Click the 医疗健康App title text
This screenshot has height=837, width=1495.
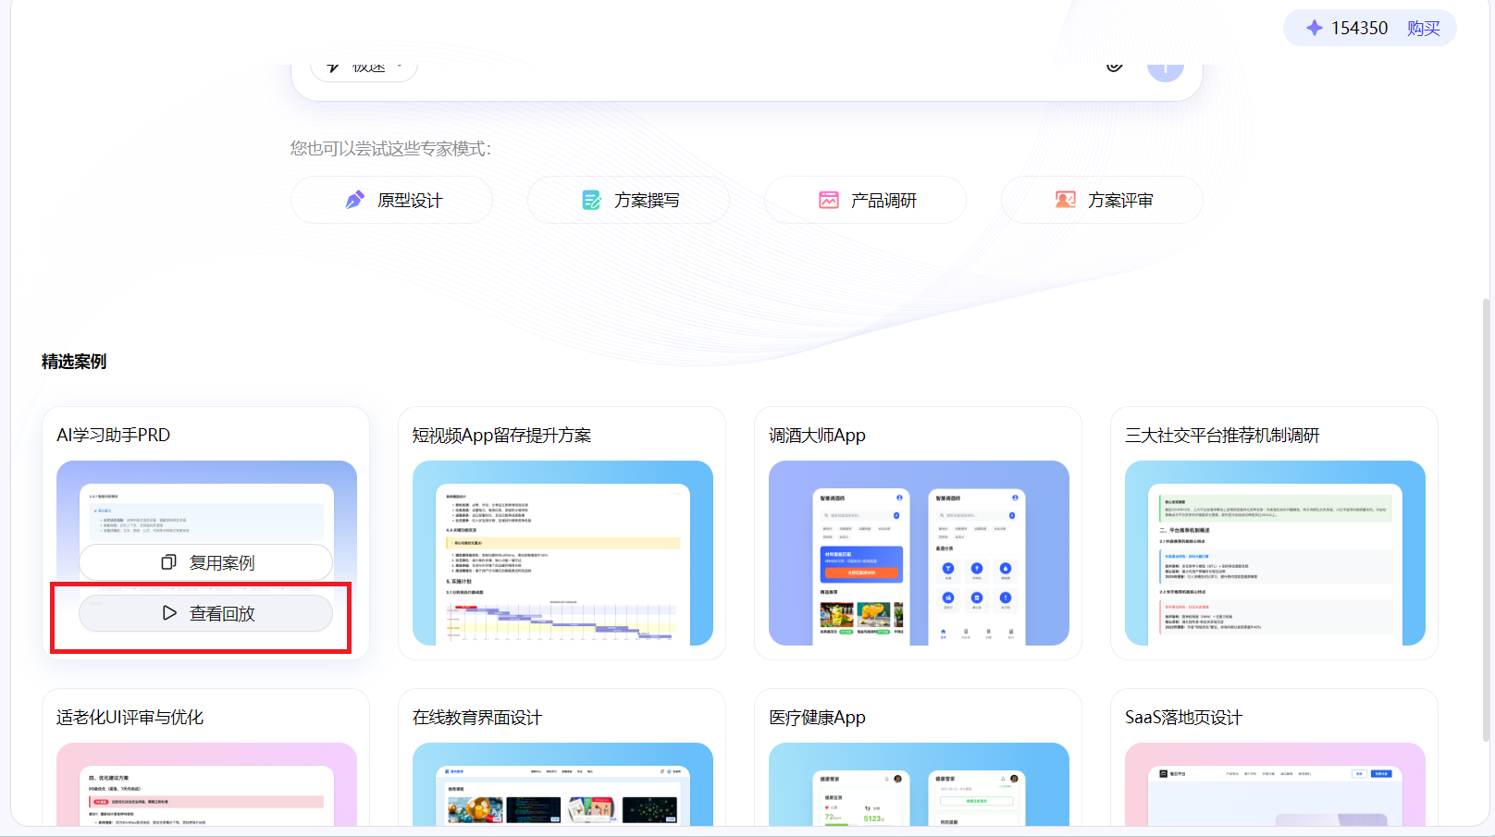(817, 717)
